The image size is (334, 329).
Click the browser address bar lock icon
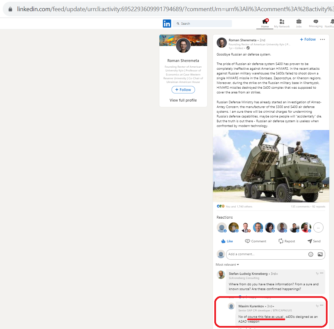coord(10,9)
